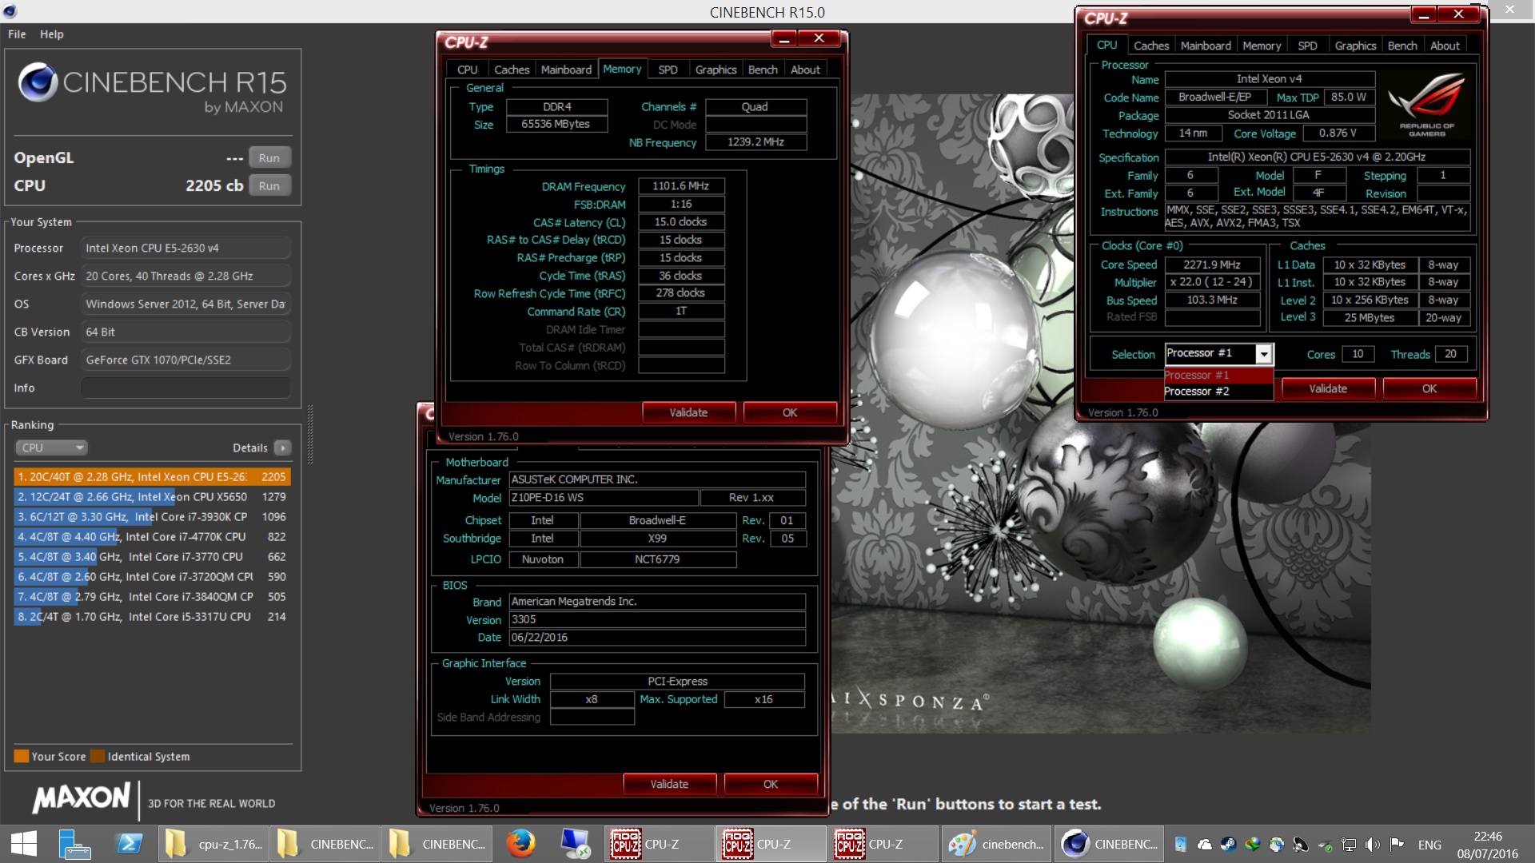Open the phone-shaped tray icon

tap(1180, 844)
